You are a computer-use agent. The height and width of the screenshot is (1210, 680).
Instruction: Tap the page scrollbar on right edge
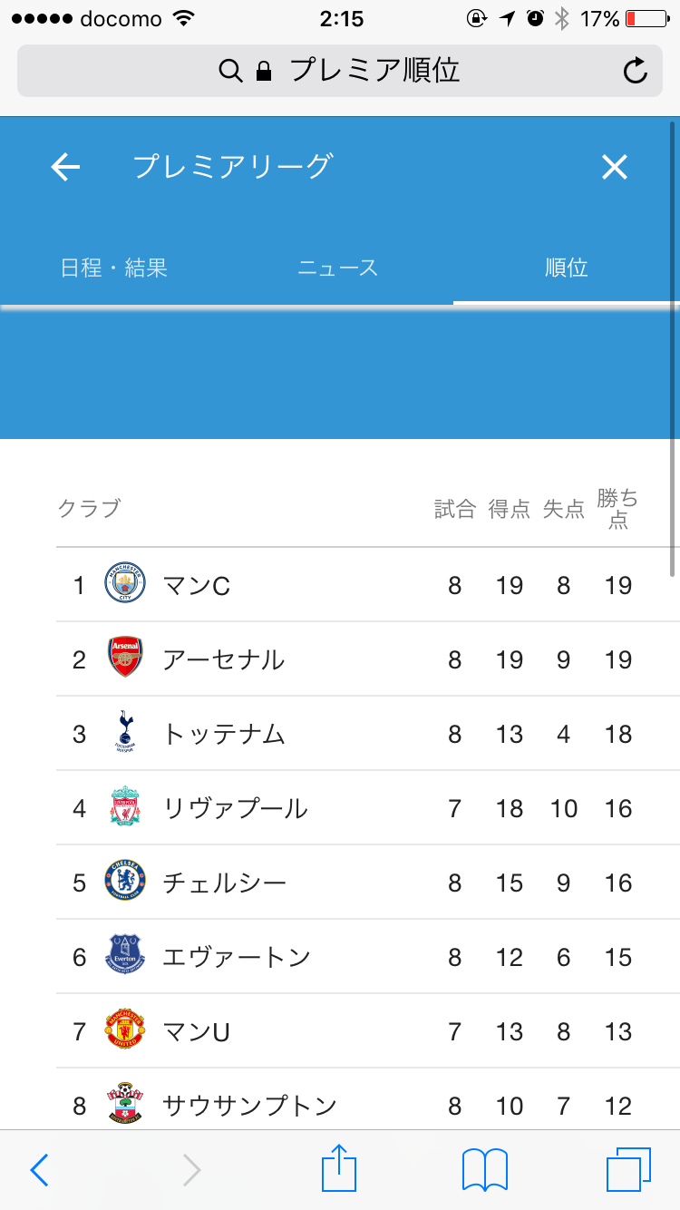click(673, 345)
